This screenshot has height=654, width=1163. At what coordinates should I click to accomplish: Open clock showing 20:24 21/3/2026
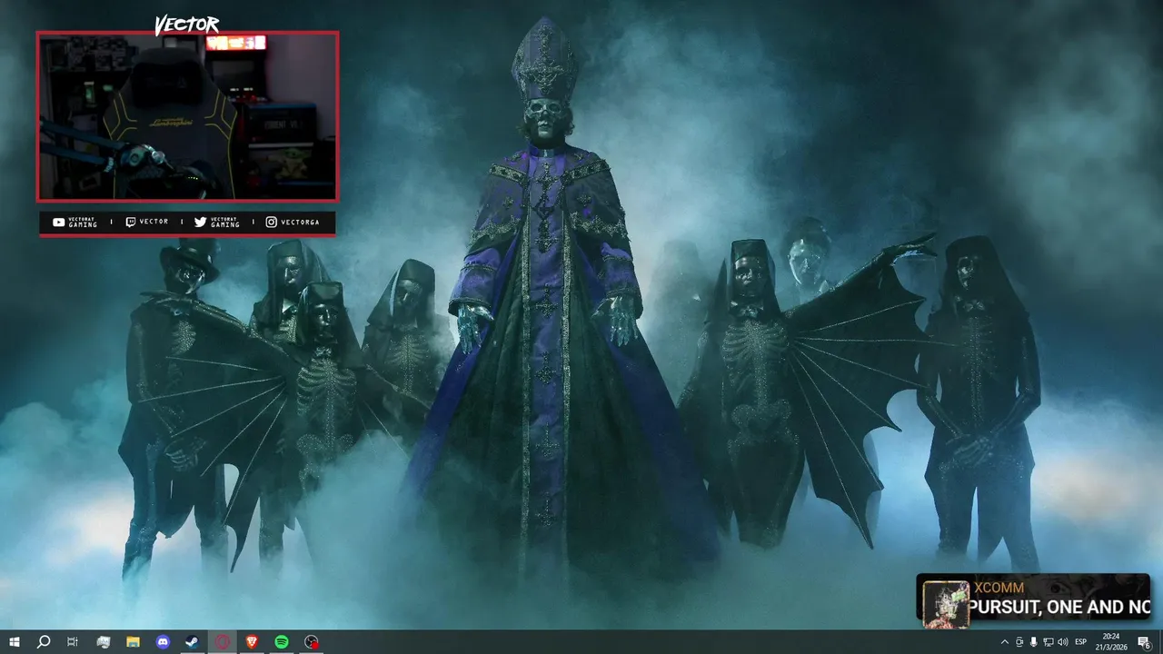pos(1111,642)
